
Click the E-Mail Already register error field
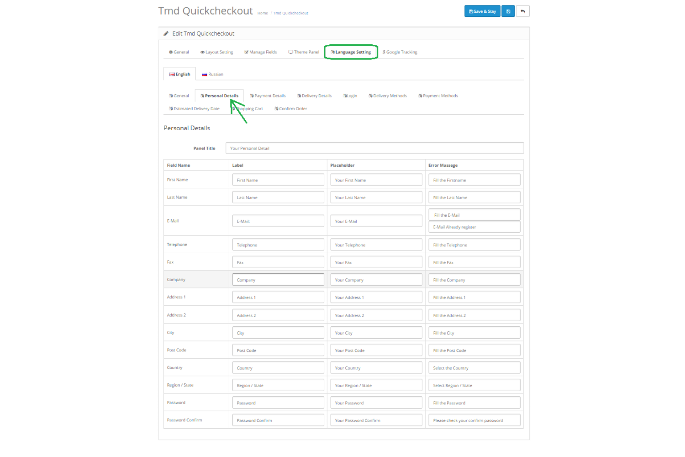coord(474,227)
